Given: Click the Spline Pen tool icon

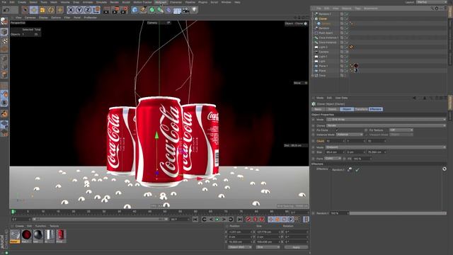Looking at the screenshot, I should 143,10.
